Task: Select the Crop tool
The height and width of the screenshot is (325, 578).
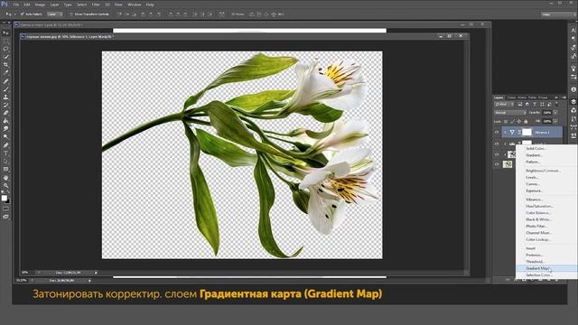Action: tap(5, 64)
